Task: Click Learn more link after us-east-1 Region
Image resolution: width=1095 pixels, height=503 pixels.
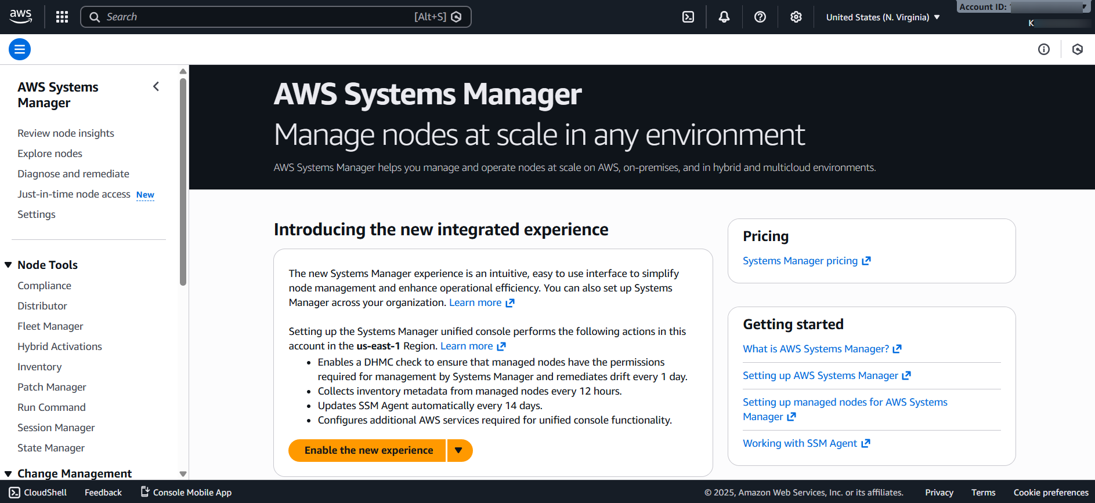Action: [467, 346]
